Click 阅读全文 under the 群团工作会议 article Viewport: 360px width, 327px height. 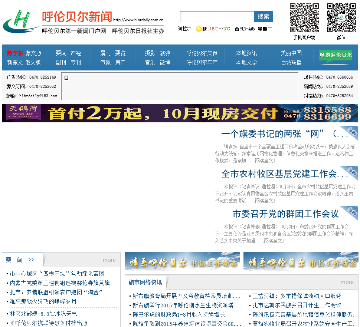coord(273,241)
